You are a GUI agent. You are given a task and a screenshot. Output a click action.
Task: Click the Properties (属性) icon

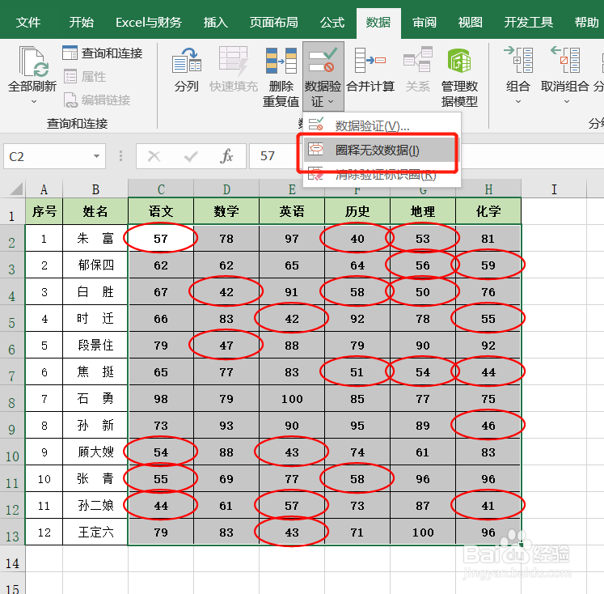click(x=70, y=76)
